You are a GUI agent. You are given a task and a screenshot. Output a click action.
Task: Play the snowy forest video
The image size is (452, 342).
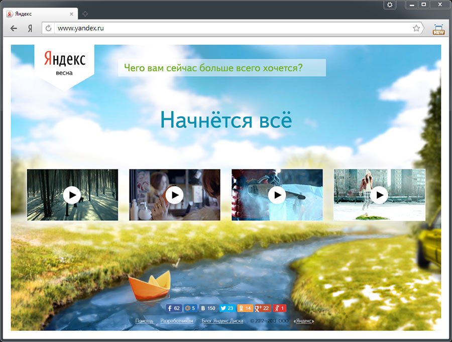pos(72,195)
